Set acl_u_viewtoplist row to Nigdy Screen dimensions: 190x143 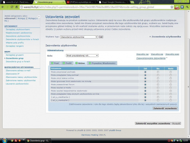click(x=171, y=100)
